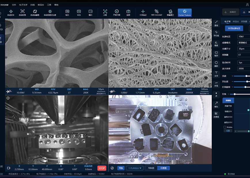Image resolution: width=250 pixels, height=178 pixels.
Task: Click the 亮度 brightness slider handle
Action: coord(247,76)
